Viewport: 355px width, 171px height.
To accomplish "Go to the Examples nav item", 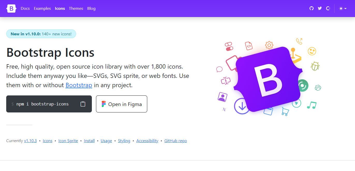I will 42,9.
